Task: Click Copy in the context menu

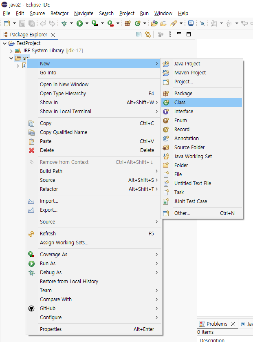Action: click(x=94, y=123)
